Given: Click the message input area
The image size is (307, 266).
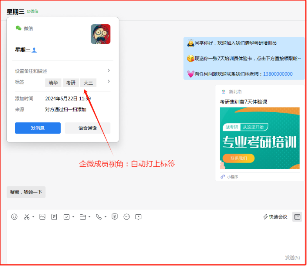Looking at the screenshot, I should point(156,239).
